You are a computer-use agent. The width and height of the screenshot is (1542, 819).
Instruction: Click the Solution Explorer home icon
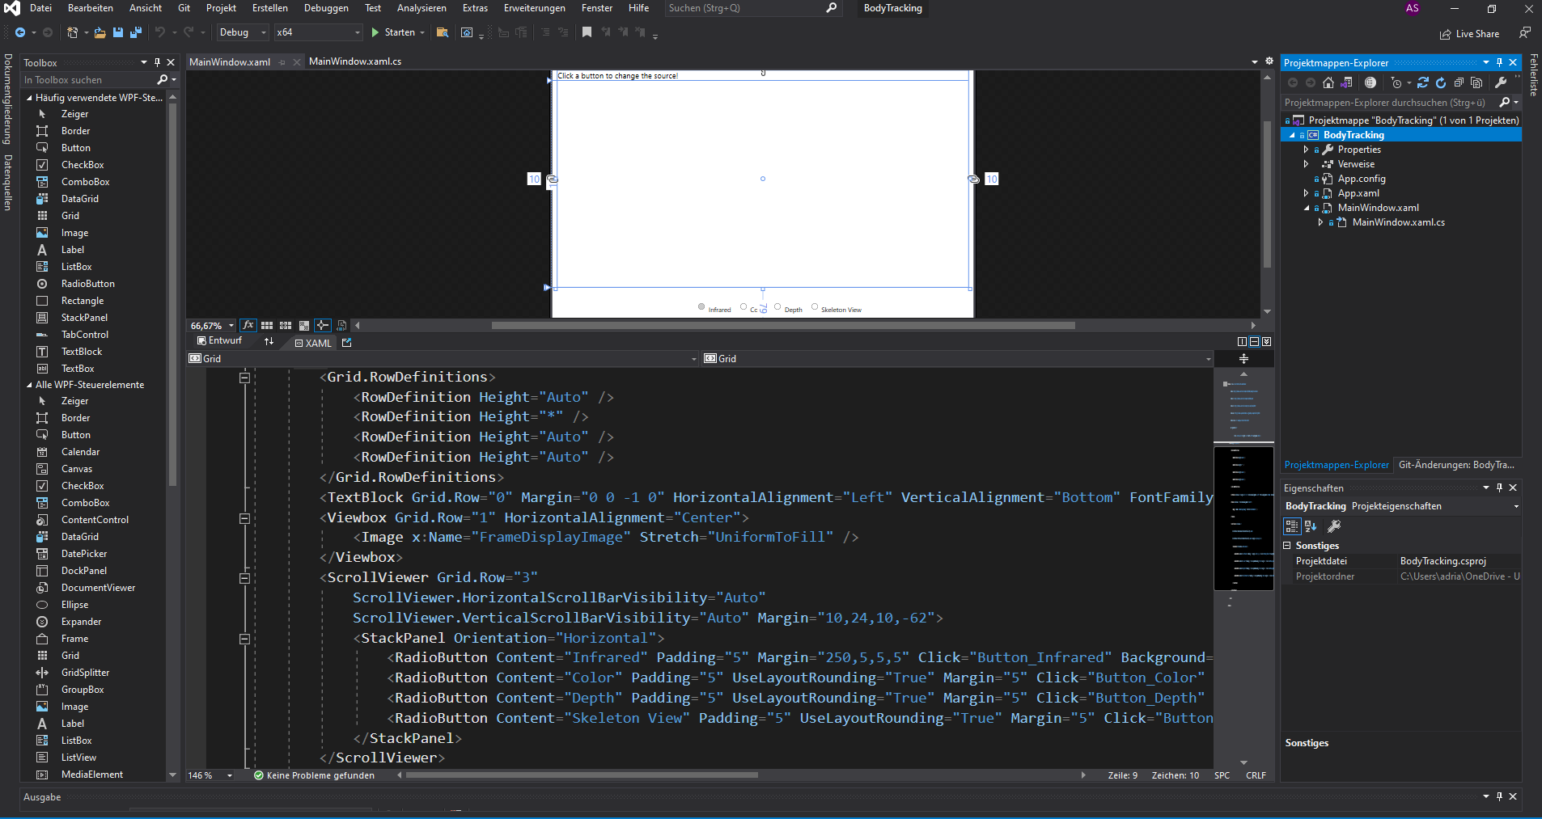1328,82
